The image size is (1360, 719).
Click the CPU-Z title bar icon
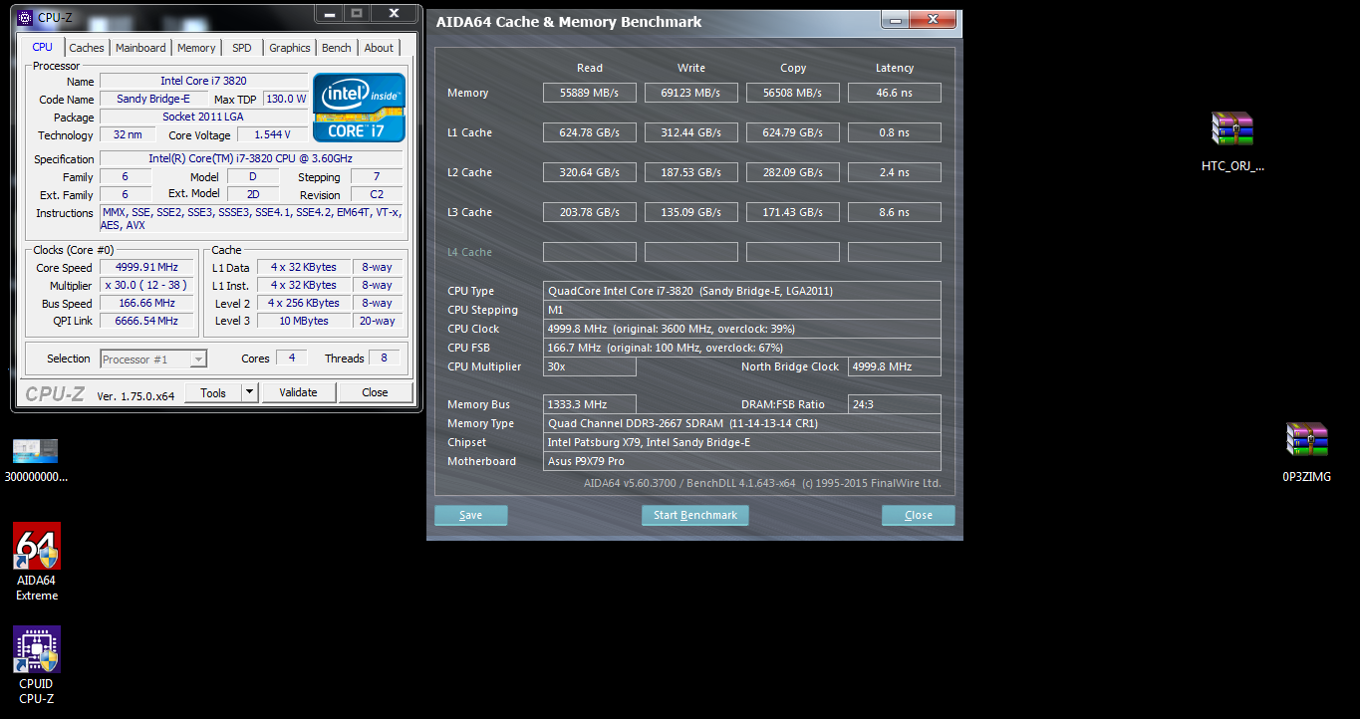coord(25,17)
